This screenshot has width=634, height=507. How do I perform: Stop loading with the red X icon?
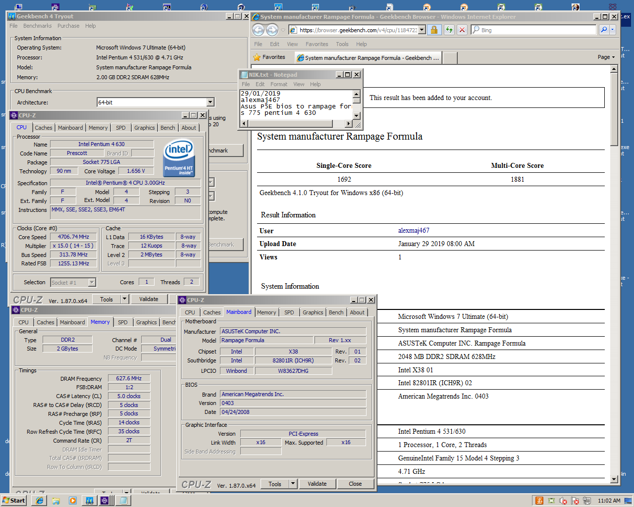(462, 30)
